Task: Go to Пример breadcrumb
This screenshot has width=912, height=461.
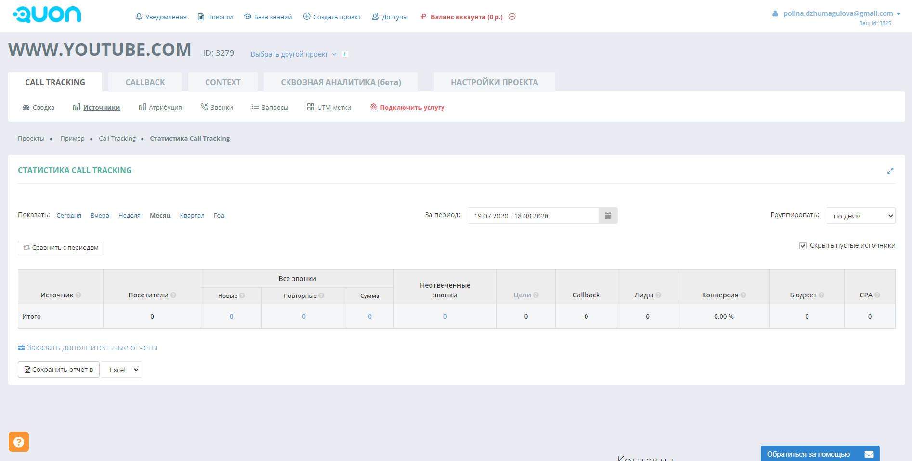Action: pyautogui.click(x=72, y=139)
